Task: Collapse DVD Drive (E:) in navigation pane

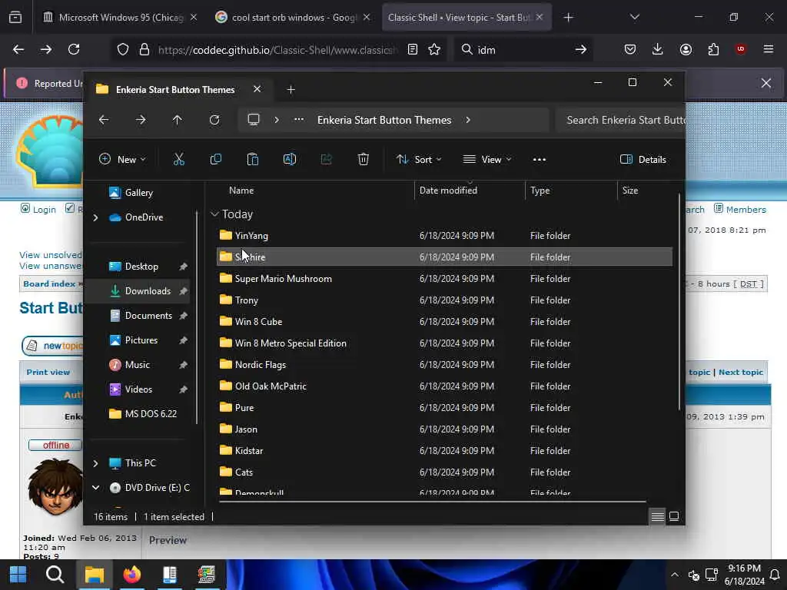Action: [x=95, y=488]
